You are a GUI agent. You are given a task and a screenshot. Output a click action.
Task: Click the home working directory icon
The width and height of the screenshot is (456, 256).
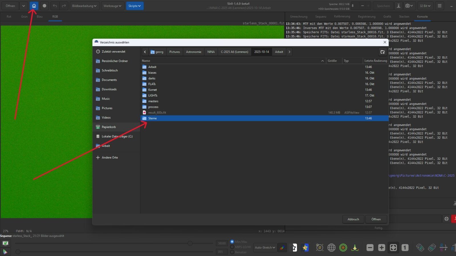click(x=34, y=6)
